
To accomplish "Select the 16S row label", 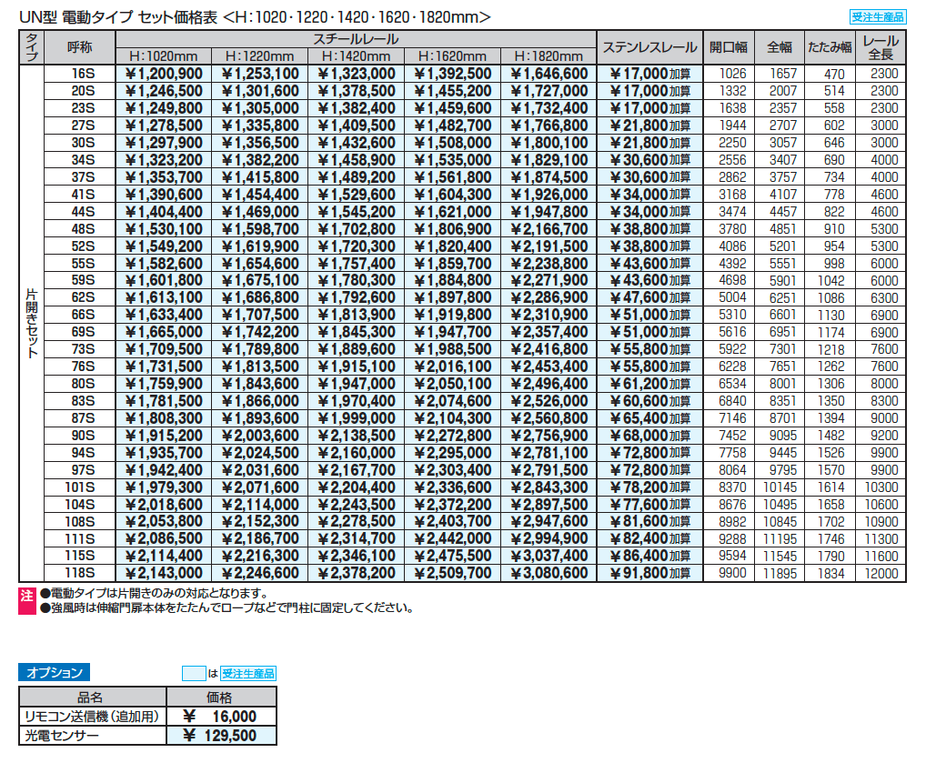I will click(83, 74).
